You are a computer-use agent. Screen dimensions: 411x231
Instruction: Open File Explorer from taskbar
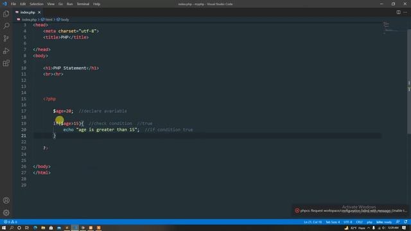[43, 228]
